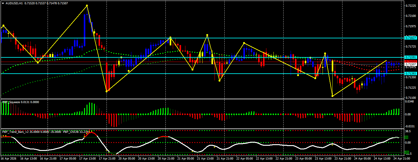
Task: Select the cyan horizontal line at 0.71827
Action: [x=202, y=38]
